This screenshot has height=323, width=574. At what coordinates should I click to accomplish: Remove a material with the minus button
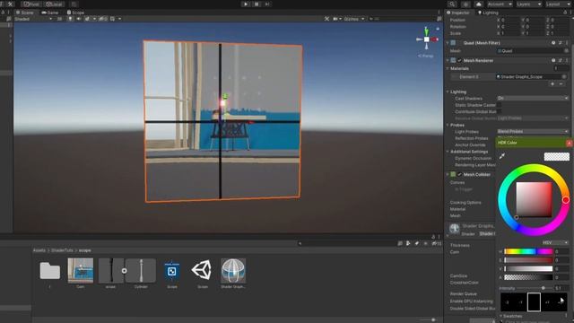pyautogui.click(x=561, y=83)
